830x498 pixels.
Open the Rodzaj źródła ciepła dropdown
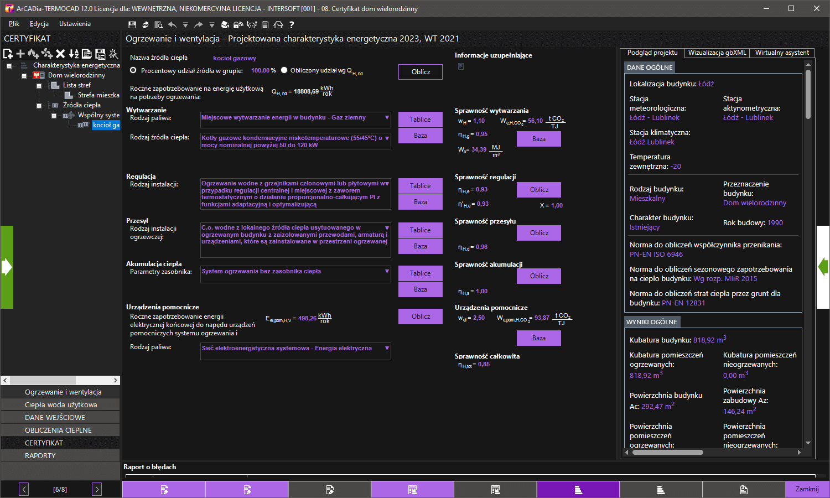[x=387, y=138]
